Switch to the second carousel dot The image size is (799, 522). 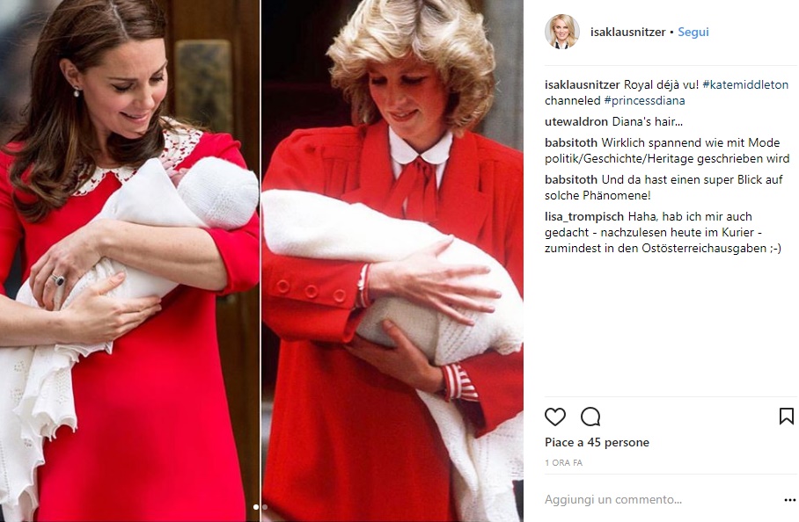[265, 507]
